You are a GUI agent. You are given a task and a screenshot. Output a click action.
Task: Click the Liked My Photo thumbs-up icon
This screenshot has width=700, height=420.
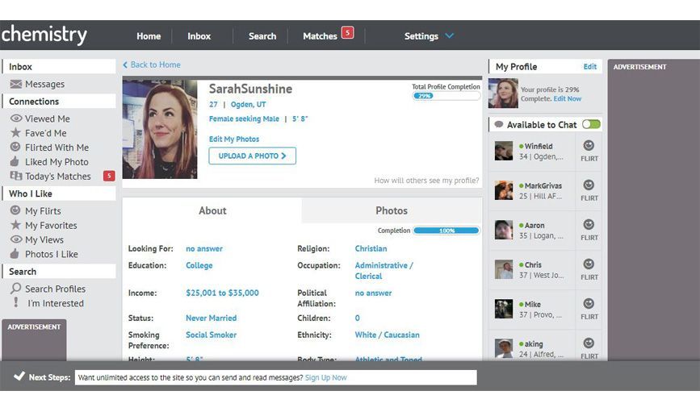coord(15,161)
